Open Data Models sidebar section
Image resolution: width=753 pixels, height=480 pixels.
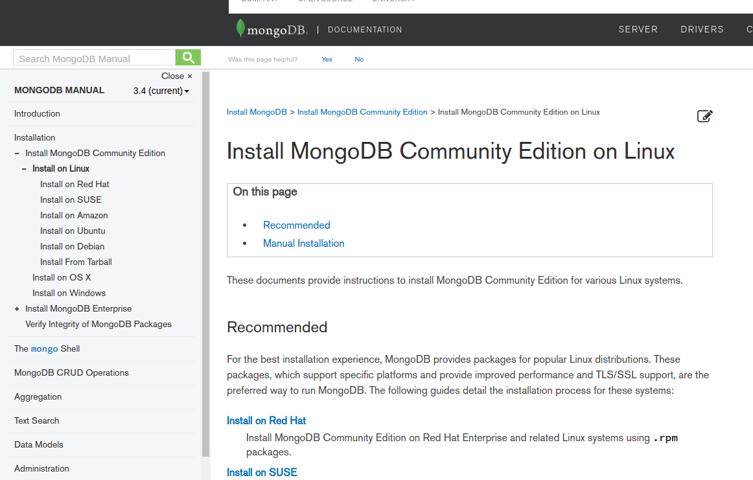[39, 445]
